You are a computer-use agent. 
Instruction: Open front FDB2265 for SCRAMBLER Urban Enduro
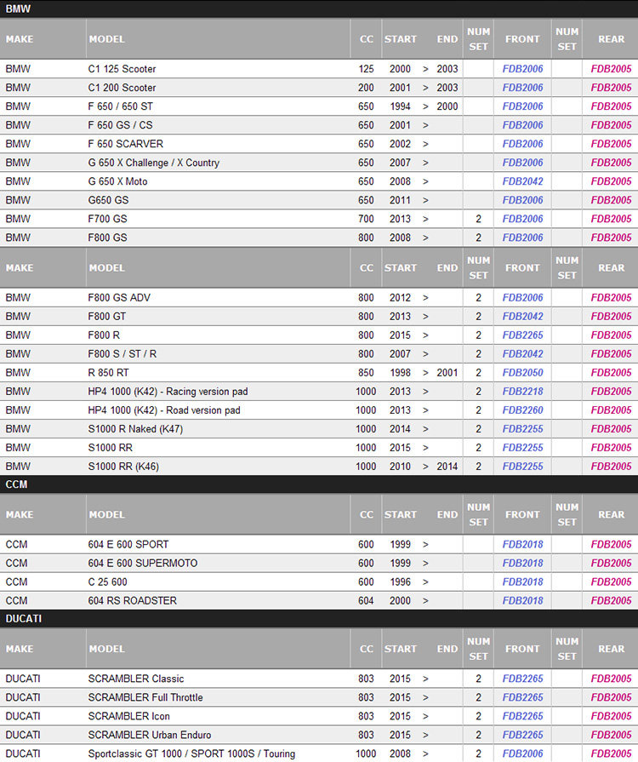(x=522, y=735)
